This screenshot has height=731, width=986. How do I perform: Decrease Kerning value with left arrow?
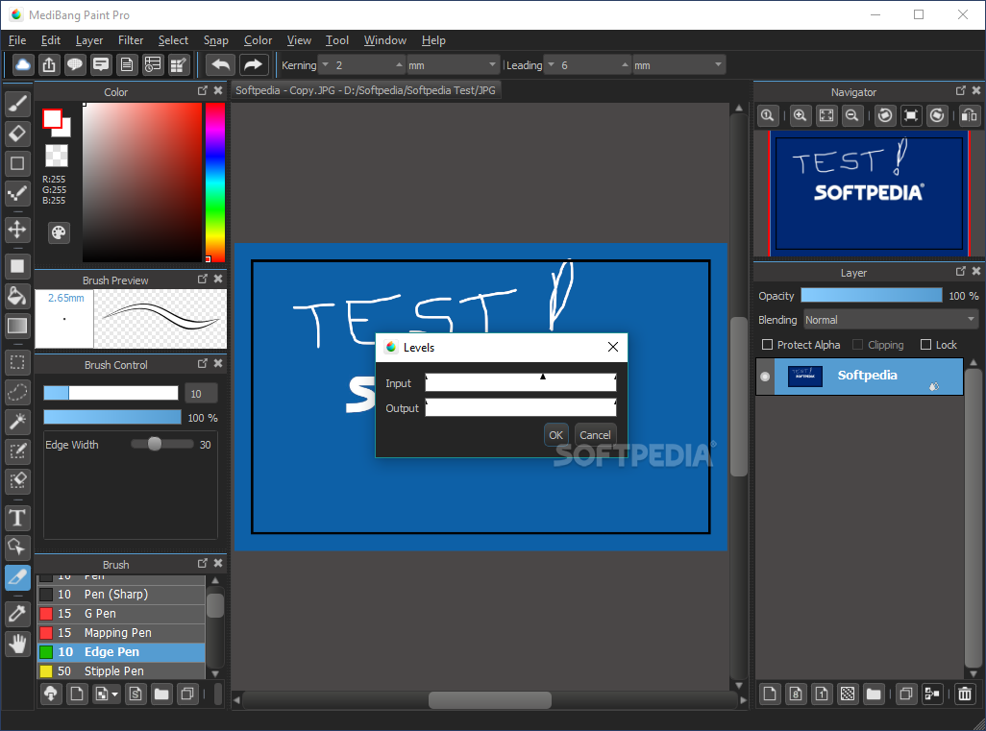coord(325,64)
